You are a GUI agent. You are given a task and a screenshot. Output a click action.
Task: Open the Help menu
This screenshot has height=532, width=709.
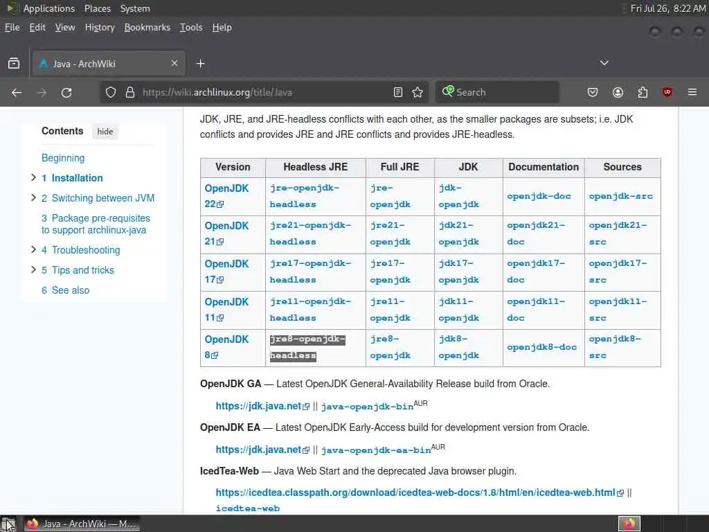click(x=222, y=27)
